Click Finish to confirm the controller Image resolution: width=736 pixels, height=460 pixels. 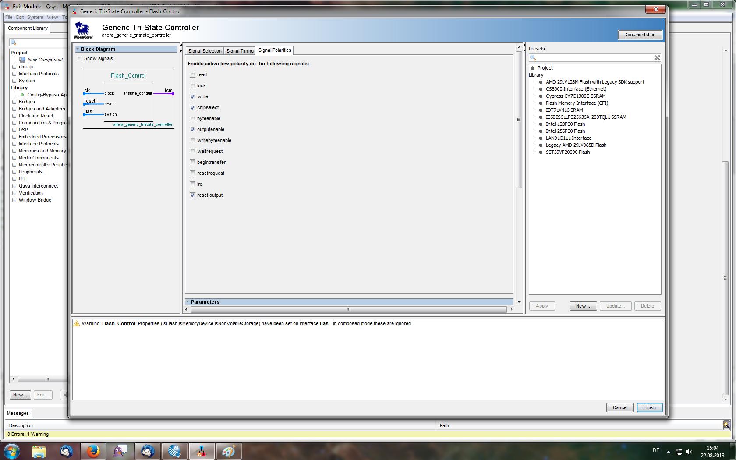(650, 407)
